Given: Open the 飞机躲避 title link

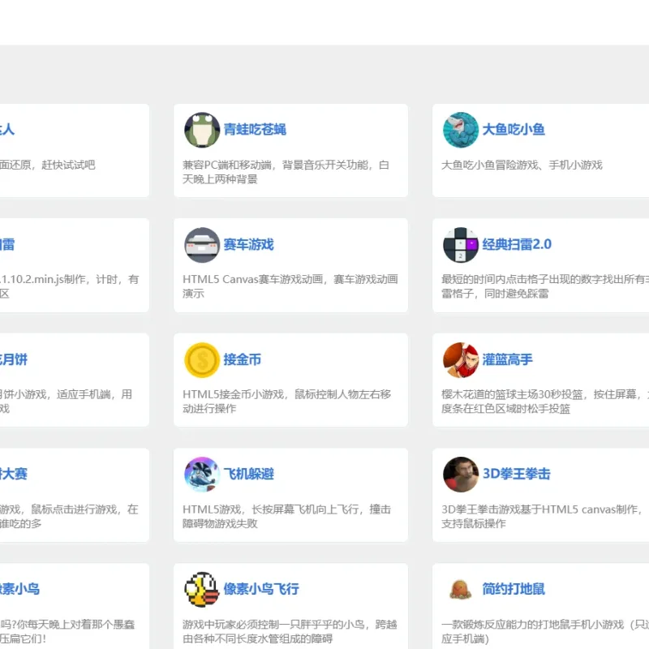Looking at the screenshot, I should click(x=249, y=474).
